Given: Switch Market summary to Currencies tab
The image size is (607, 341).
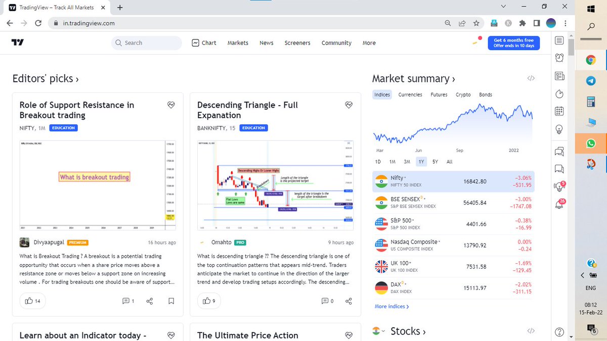Looking at the screenshot, I should (410, 94).
